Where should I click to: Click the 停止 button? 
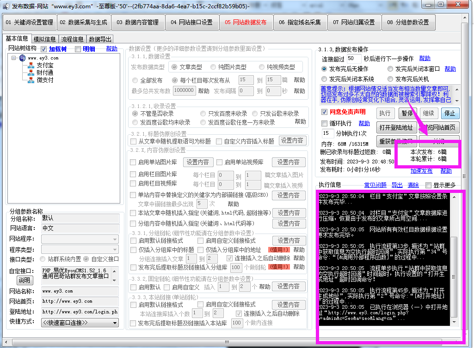point(450,113)
